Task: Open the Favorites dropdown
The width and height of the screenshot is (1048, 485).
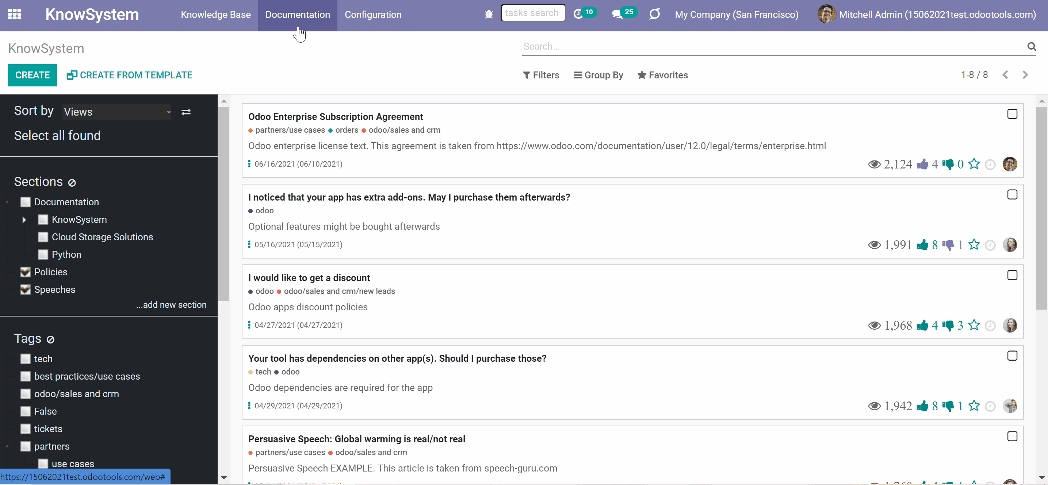Action: (662, 75)
